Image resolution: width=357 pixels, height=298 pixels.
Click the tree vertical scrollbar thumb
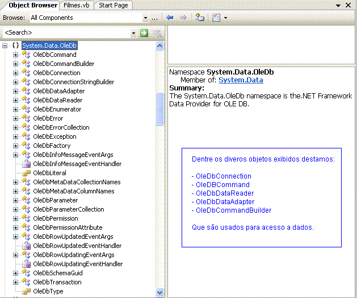(x=160, y=109)
